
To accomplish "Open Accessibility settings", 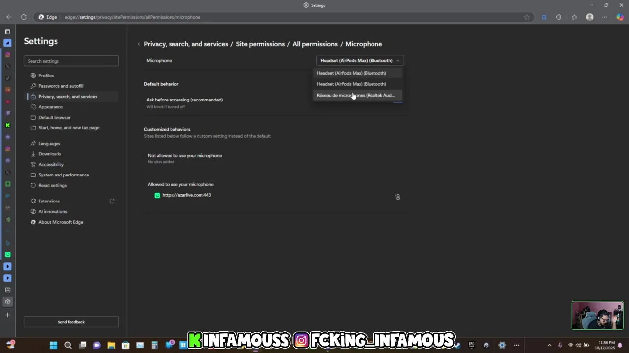I will coord(51,165).
